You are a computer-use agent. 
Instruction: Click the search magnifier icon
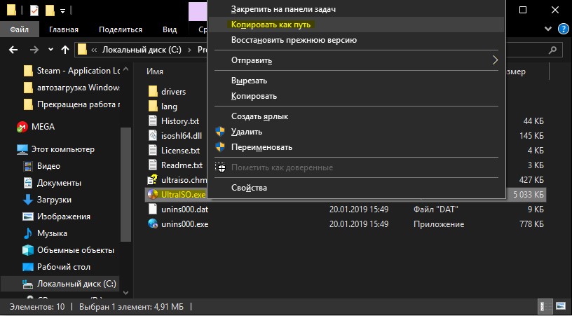point(552,50)
